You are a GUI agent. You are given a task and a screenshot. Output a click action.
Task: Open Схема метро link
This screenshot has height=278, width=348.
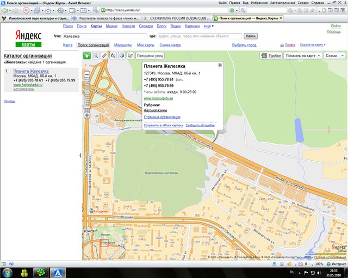coord(170,45)
